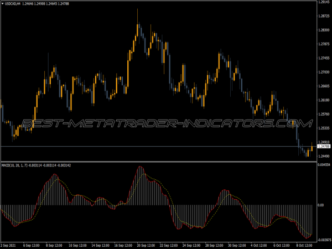
Task: Click the 1.28300 price axis label
Action: [324, 30]
